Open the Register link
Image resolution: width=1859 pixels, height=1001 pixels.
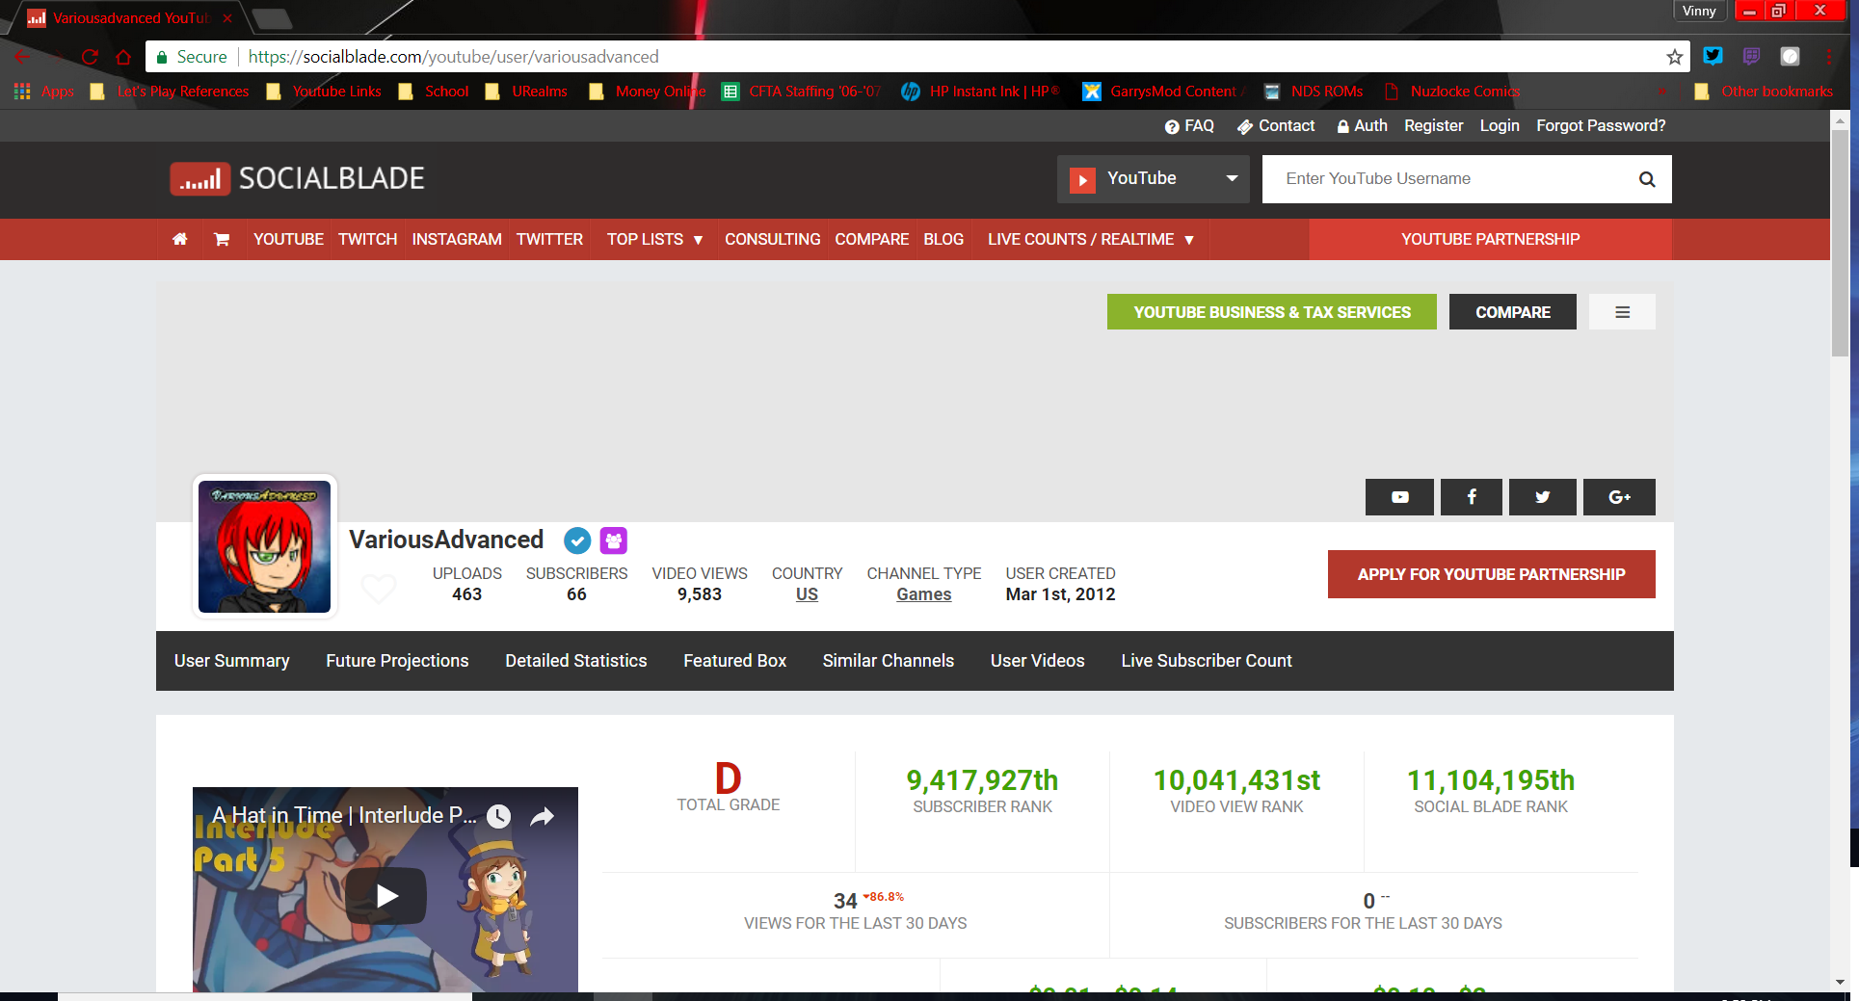1433,126
